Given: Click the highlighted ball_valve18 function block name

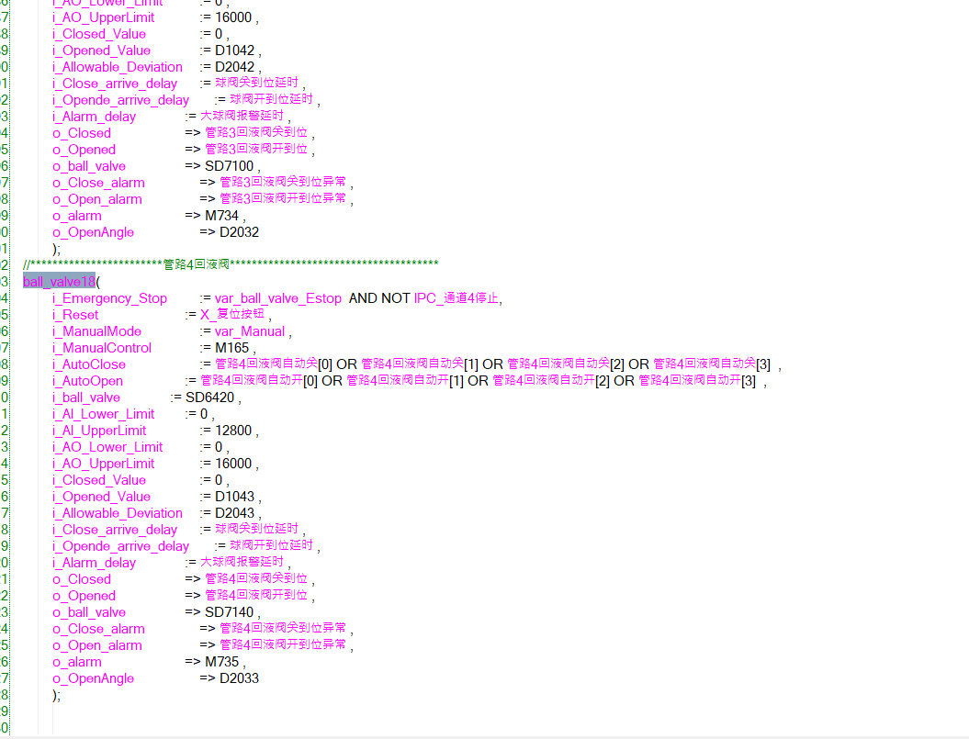Looking at the screenshot, I should (x=59, y=282).
